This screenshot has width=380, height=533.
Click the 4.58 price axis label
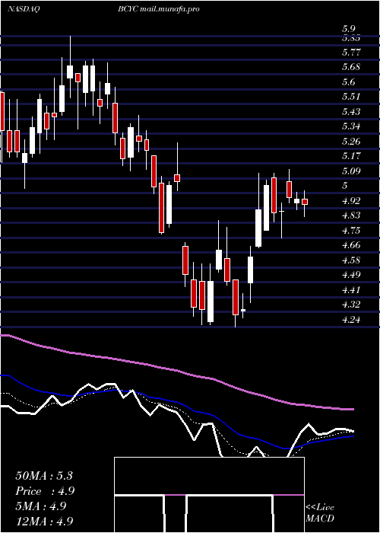point(351,260)
